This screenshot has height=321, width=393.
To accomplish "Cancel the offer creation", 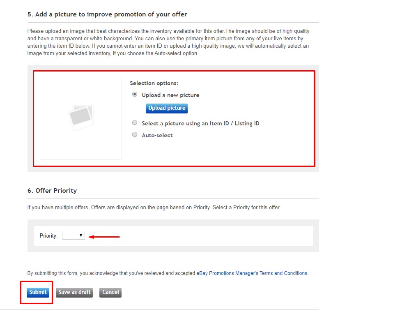I will click(110, 292).
